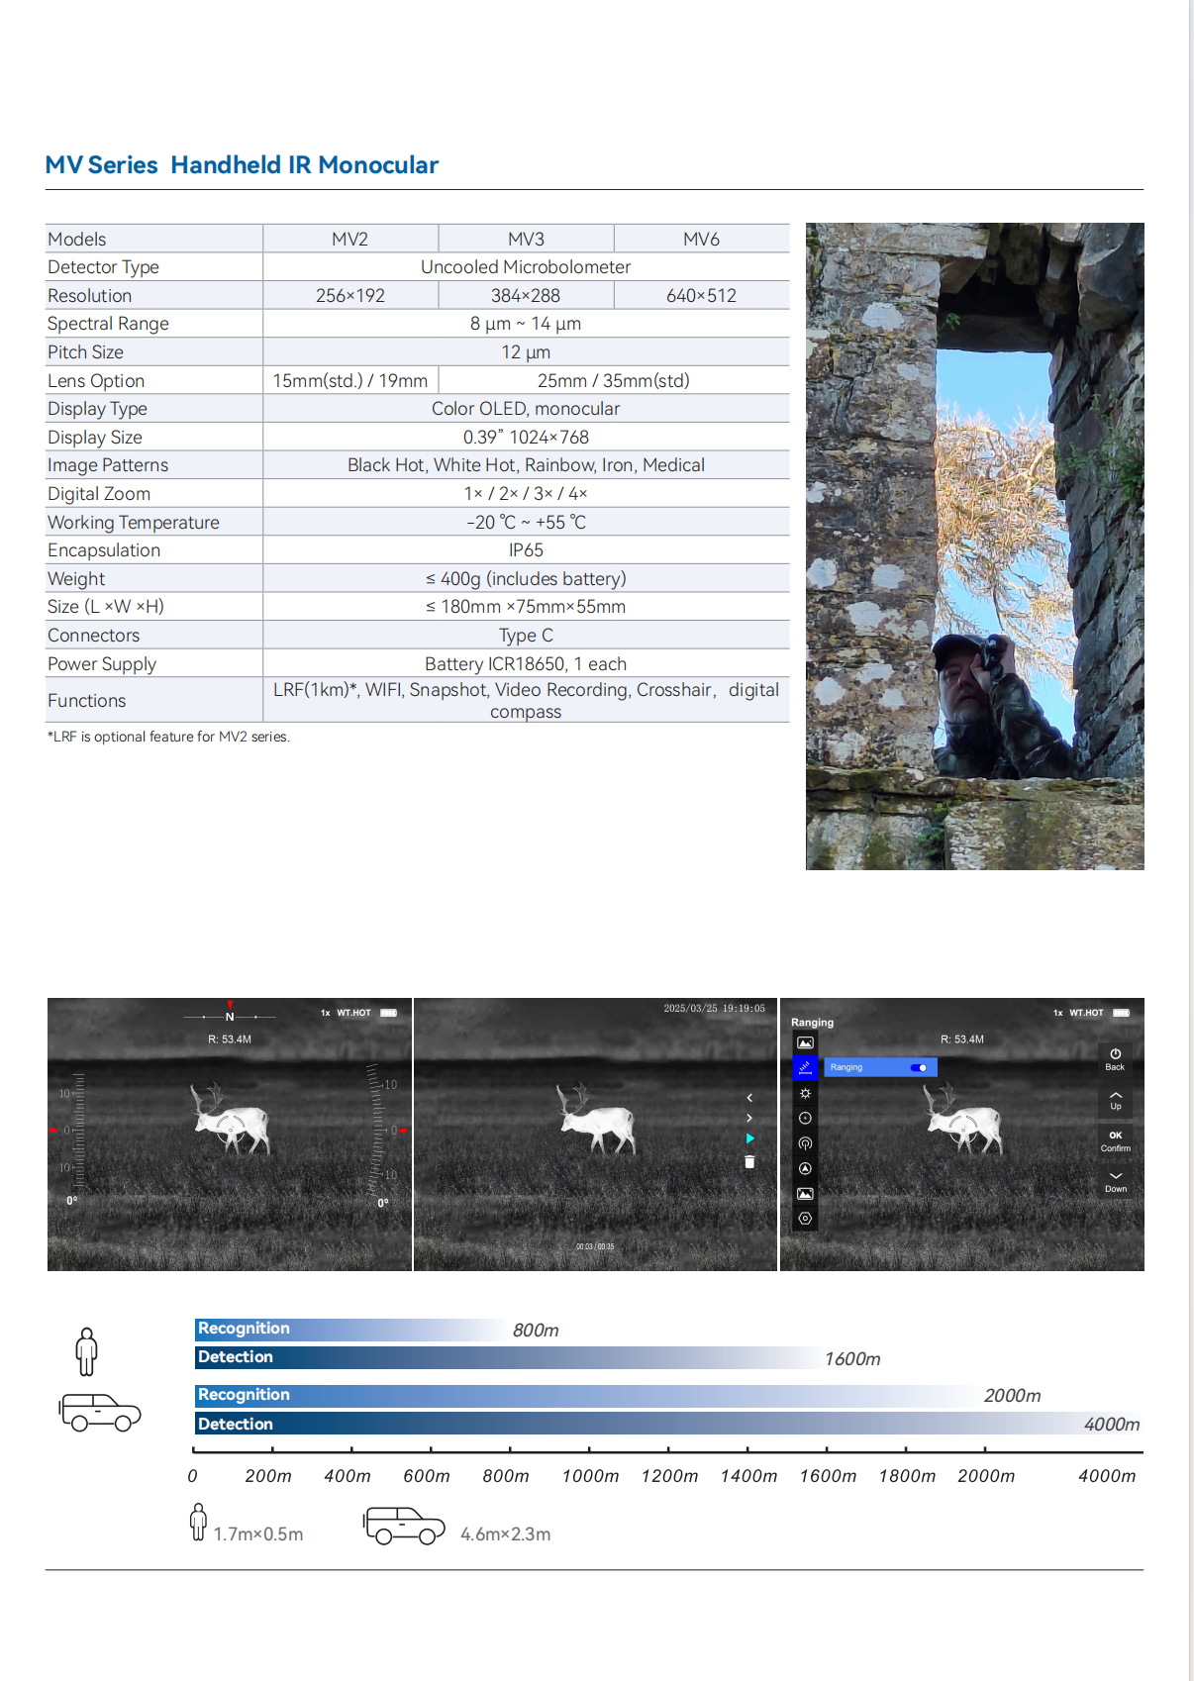The image size is (1194, 1681).
Task: Click the large vehicle icon beside the range bars
Action: pos(100,1413)
